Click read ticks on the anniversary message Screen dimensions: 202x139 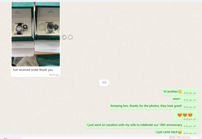[195, 126]
